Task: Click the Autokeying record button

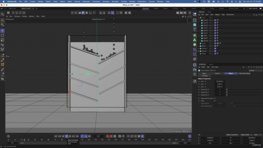Action: click(x=111, y=136)
